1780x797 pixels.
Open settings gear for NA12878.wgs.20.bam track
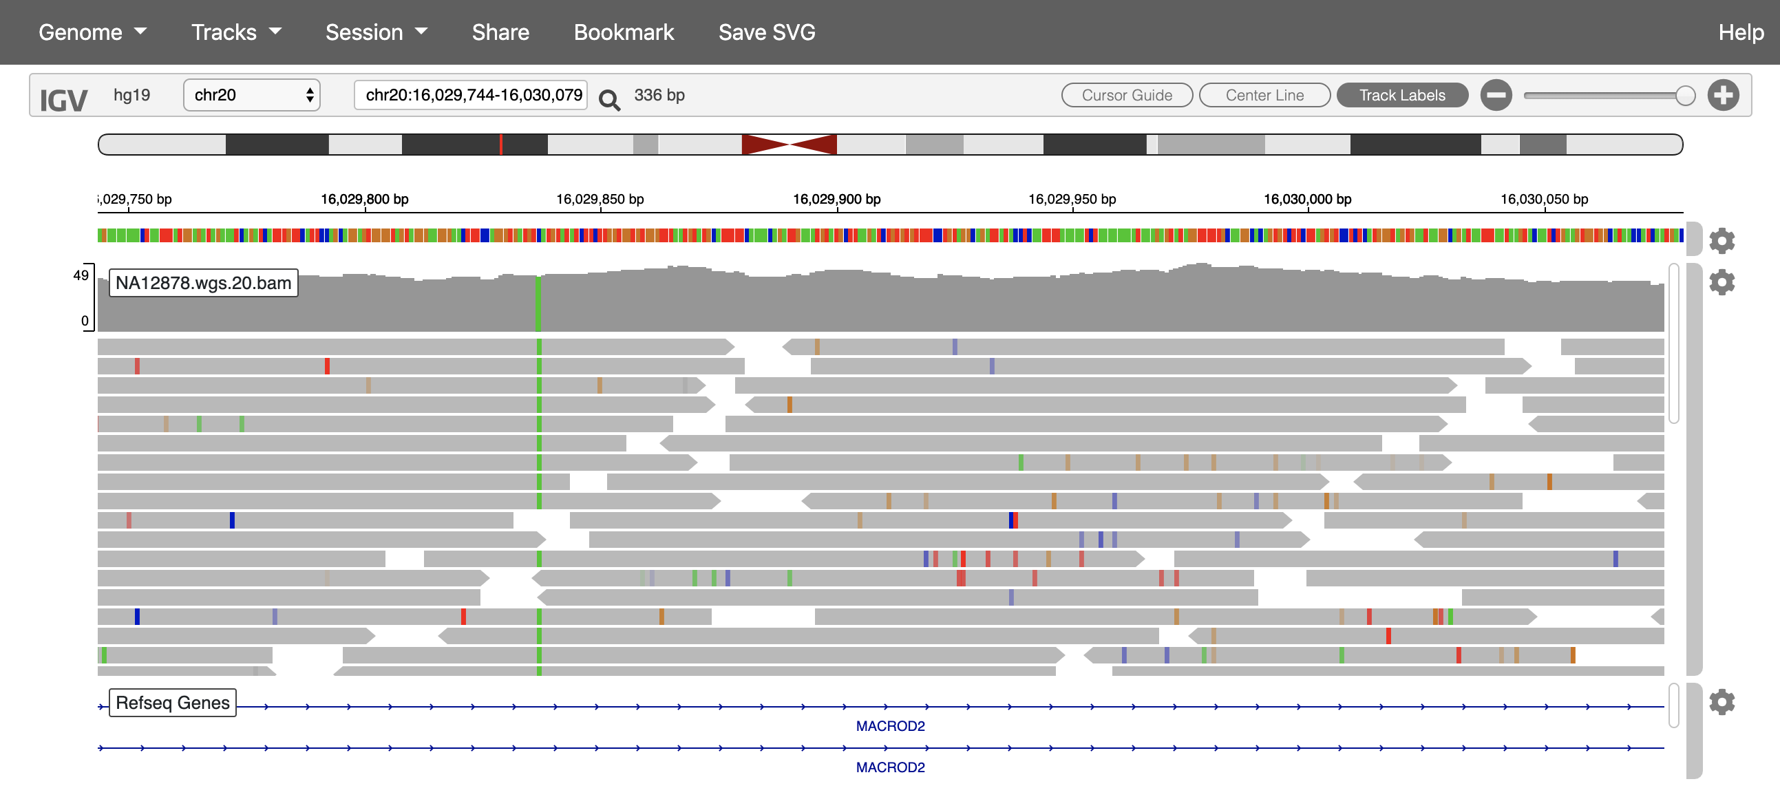(x=1722, y=282)
